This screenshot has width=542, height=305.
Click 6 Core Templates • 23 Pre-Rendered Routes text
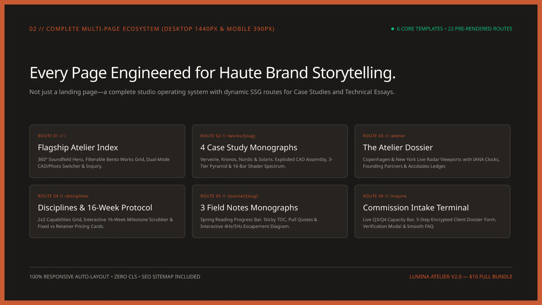pos(454,29)
